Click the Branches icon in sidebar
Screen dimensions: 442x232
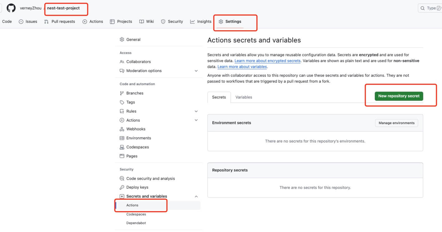tap(122, 93)
